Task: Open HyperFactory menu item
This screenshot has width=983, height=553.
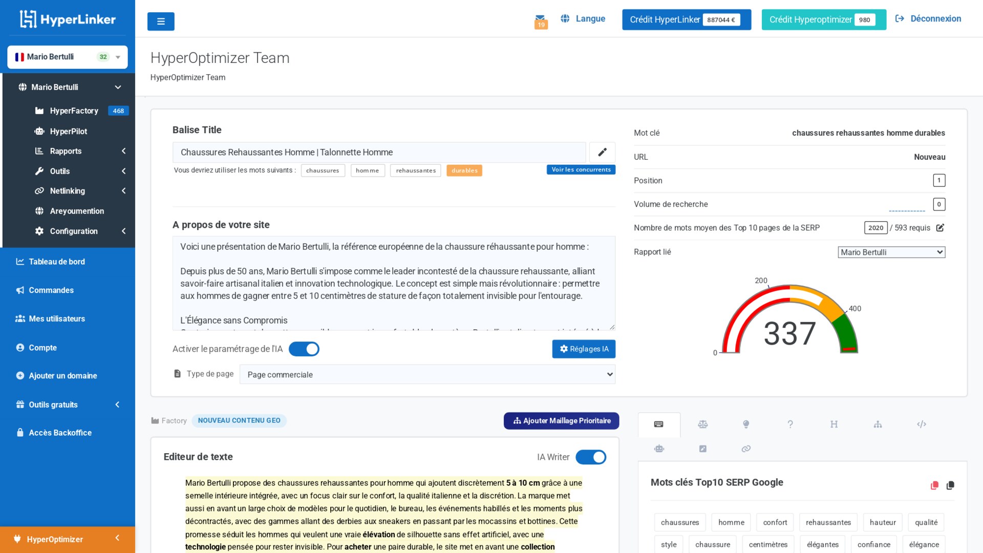Action: pyautogui.click(x=74, y=111)
